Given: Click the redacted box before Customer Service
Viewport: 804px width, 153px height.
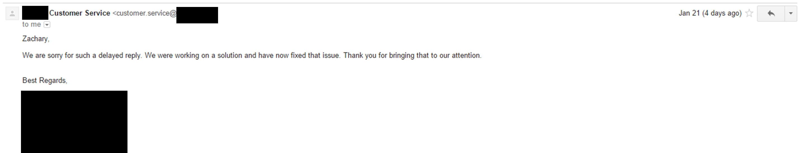Looking at the screenshot, I should tap(35, 13).
